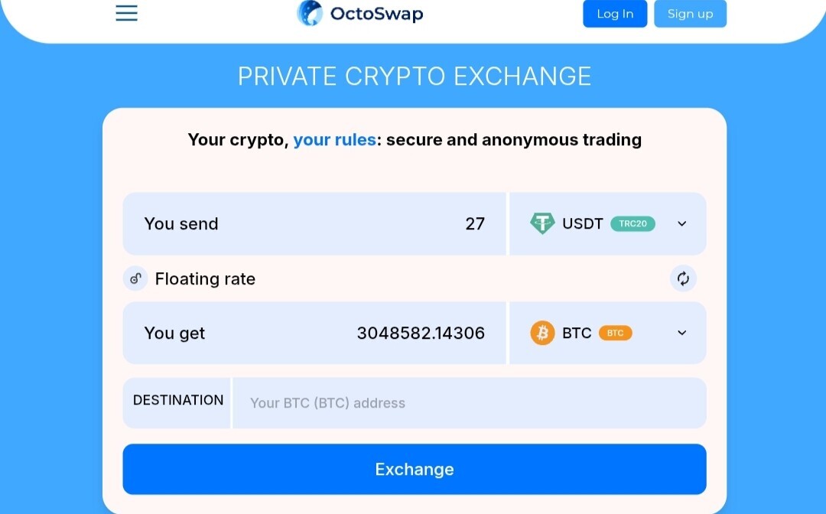
Task: Click the Floating rate label
Action: click(205, 278)
